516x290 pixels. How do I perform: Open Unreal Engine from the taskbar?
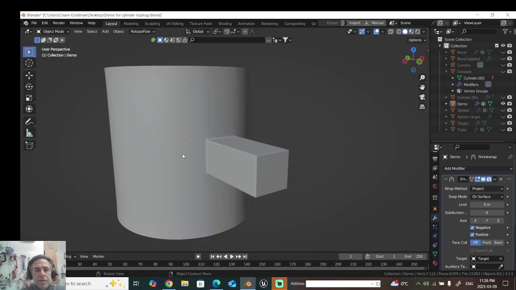pyautogui.click(x=264, y=284)
